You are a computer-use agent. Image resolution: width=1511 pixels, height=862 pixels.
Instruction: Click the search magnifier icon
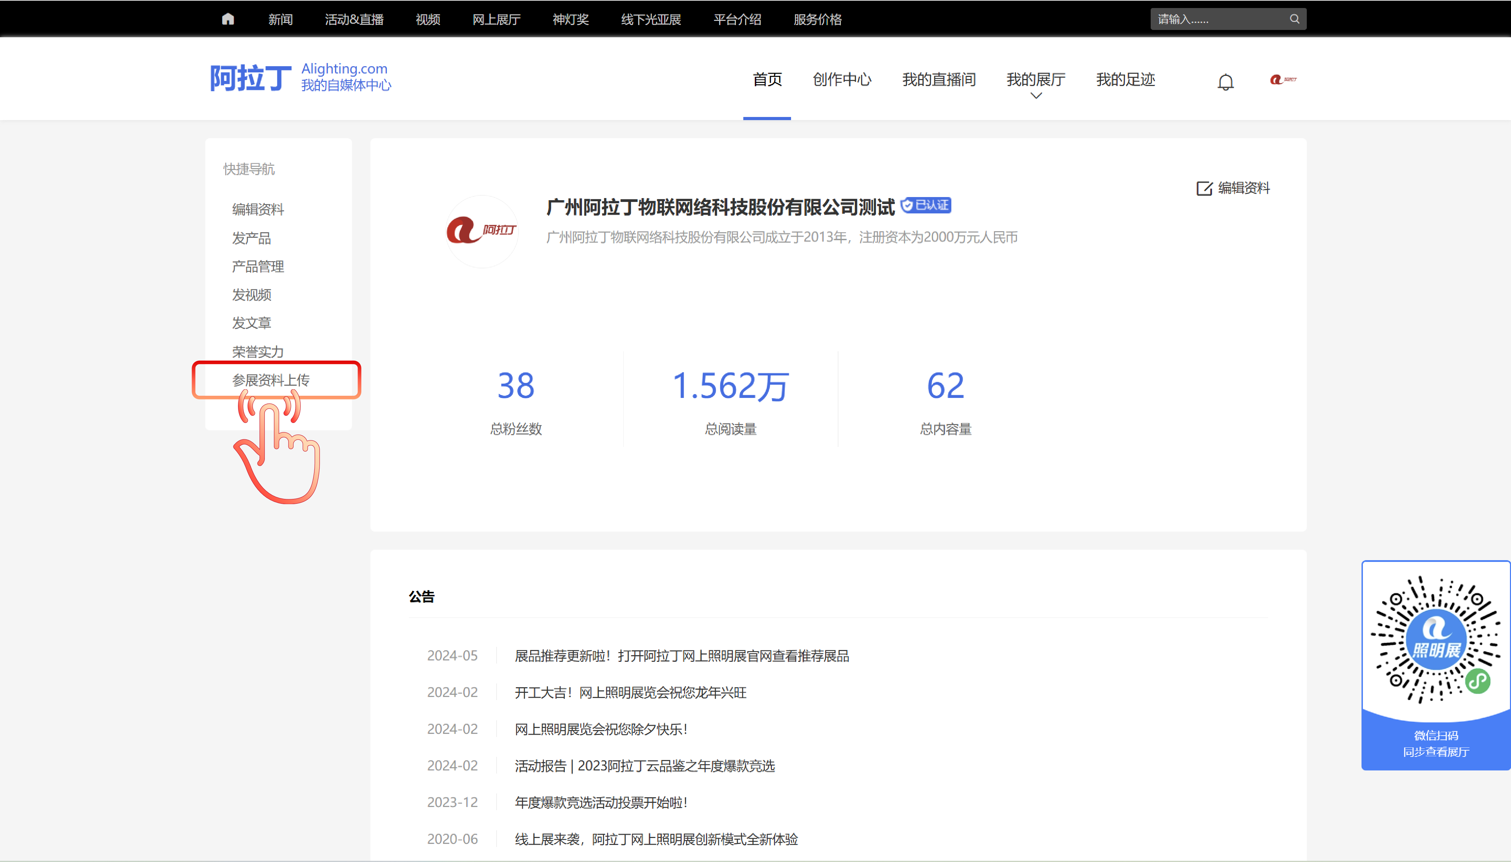[1295, 19]
